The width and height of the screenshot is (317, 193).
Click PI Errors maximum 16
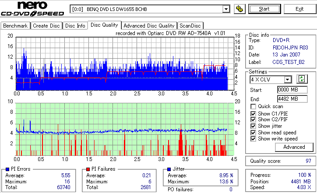pyautogui.click(x=67, y=182)
